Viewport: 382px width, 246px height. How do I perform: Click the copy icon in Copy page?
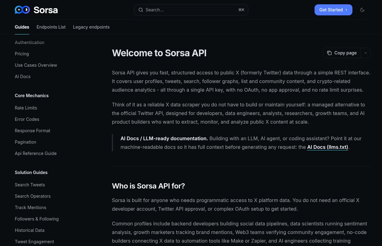329,53
